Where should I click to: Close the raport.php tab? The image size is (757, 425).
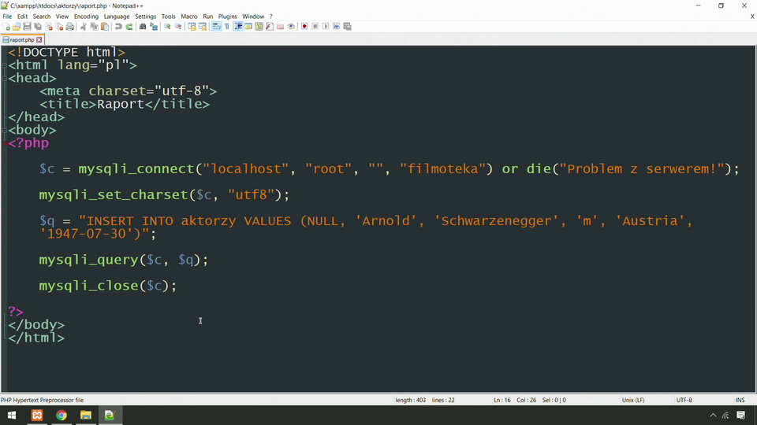pyautogui.click(x=39, y=39)
